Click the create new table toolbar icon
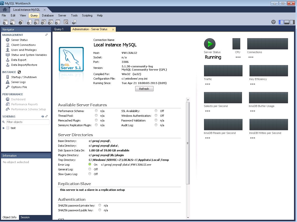Viewport: 297px width, 222px height. click(36, 22)
